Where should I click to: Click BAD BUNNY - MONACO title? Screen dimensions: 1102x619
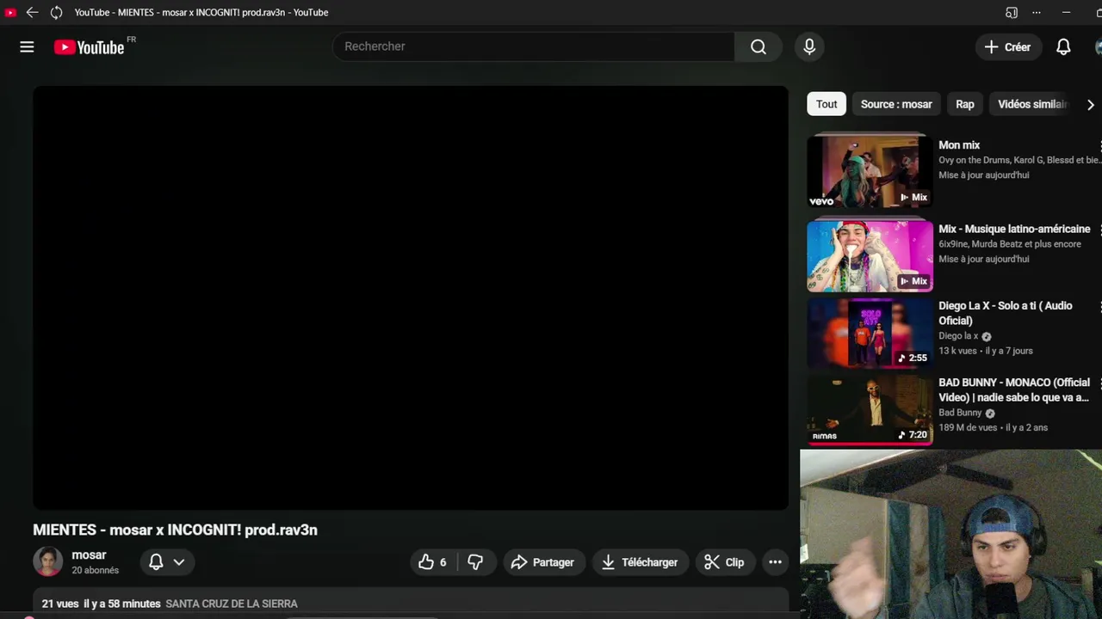tap(1014, 389)
